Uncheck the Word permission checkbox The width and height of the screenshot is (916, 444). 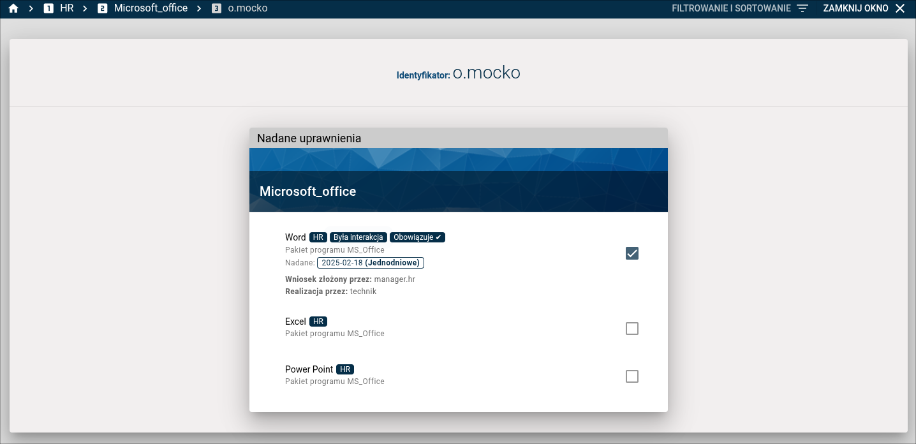632,253
